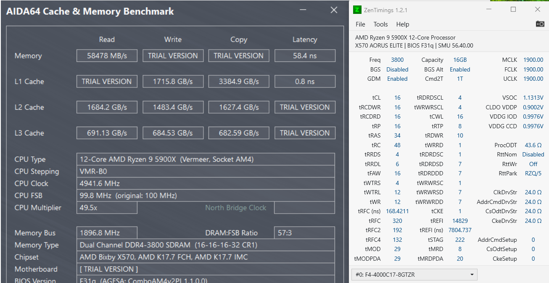Close the ZenTimings window

538,10
